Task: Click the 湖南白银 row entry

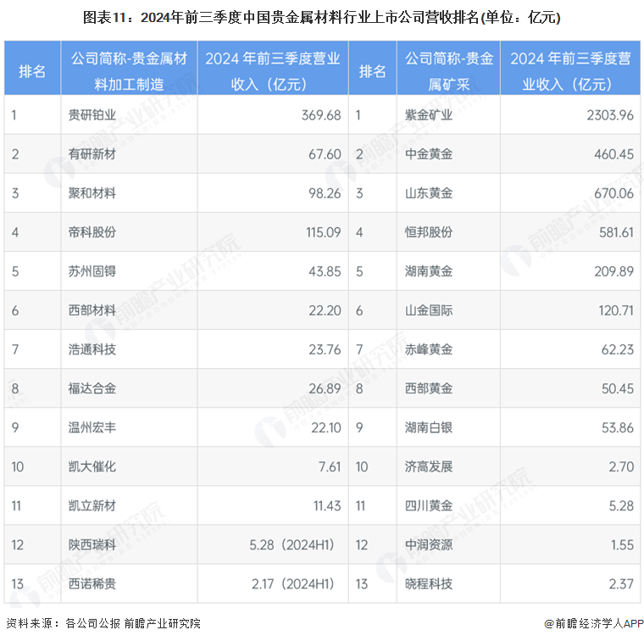Action: pos(429,427)
